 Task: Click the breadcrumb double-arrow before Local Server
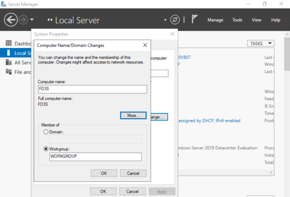50,20
